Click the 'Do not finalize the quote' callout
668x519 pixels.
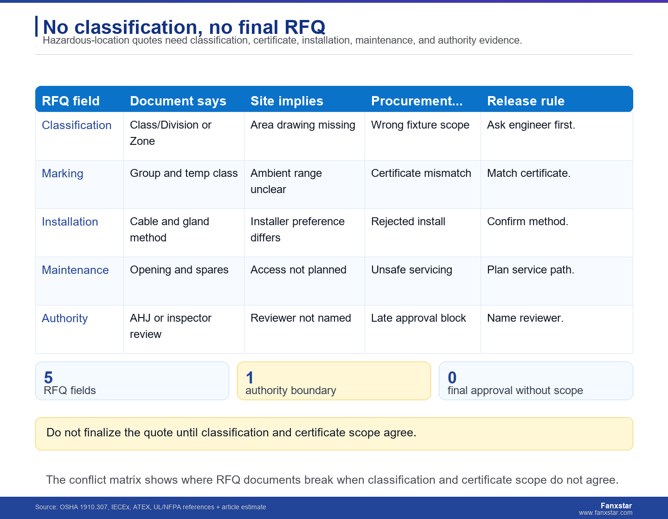[x=334, y=434]
